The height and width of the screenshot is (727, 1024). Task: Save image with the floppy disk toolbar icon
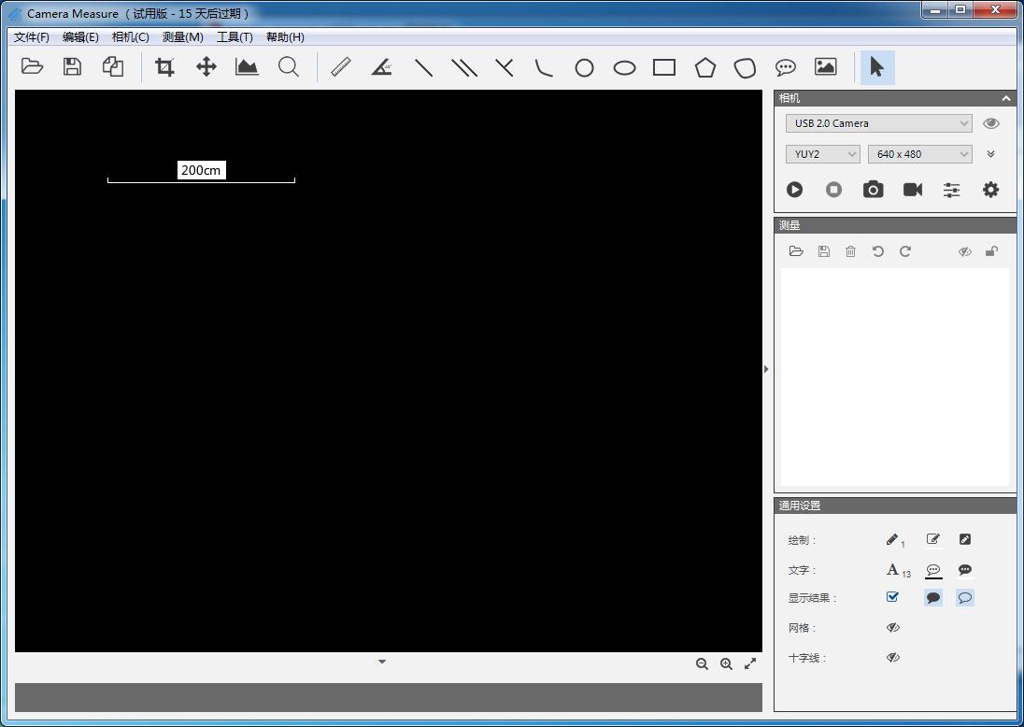click(x=72, y=66)
